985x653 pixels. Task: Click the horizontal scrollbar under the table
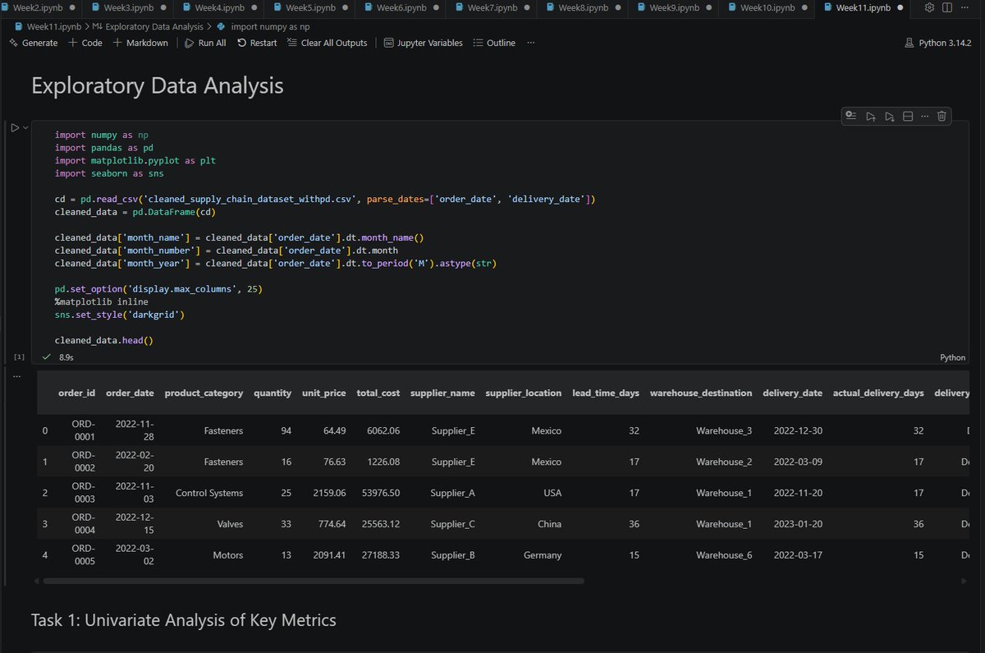[314, 581]
